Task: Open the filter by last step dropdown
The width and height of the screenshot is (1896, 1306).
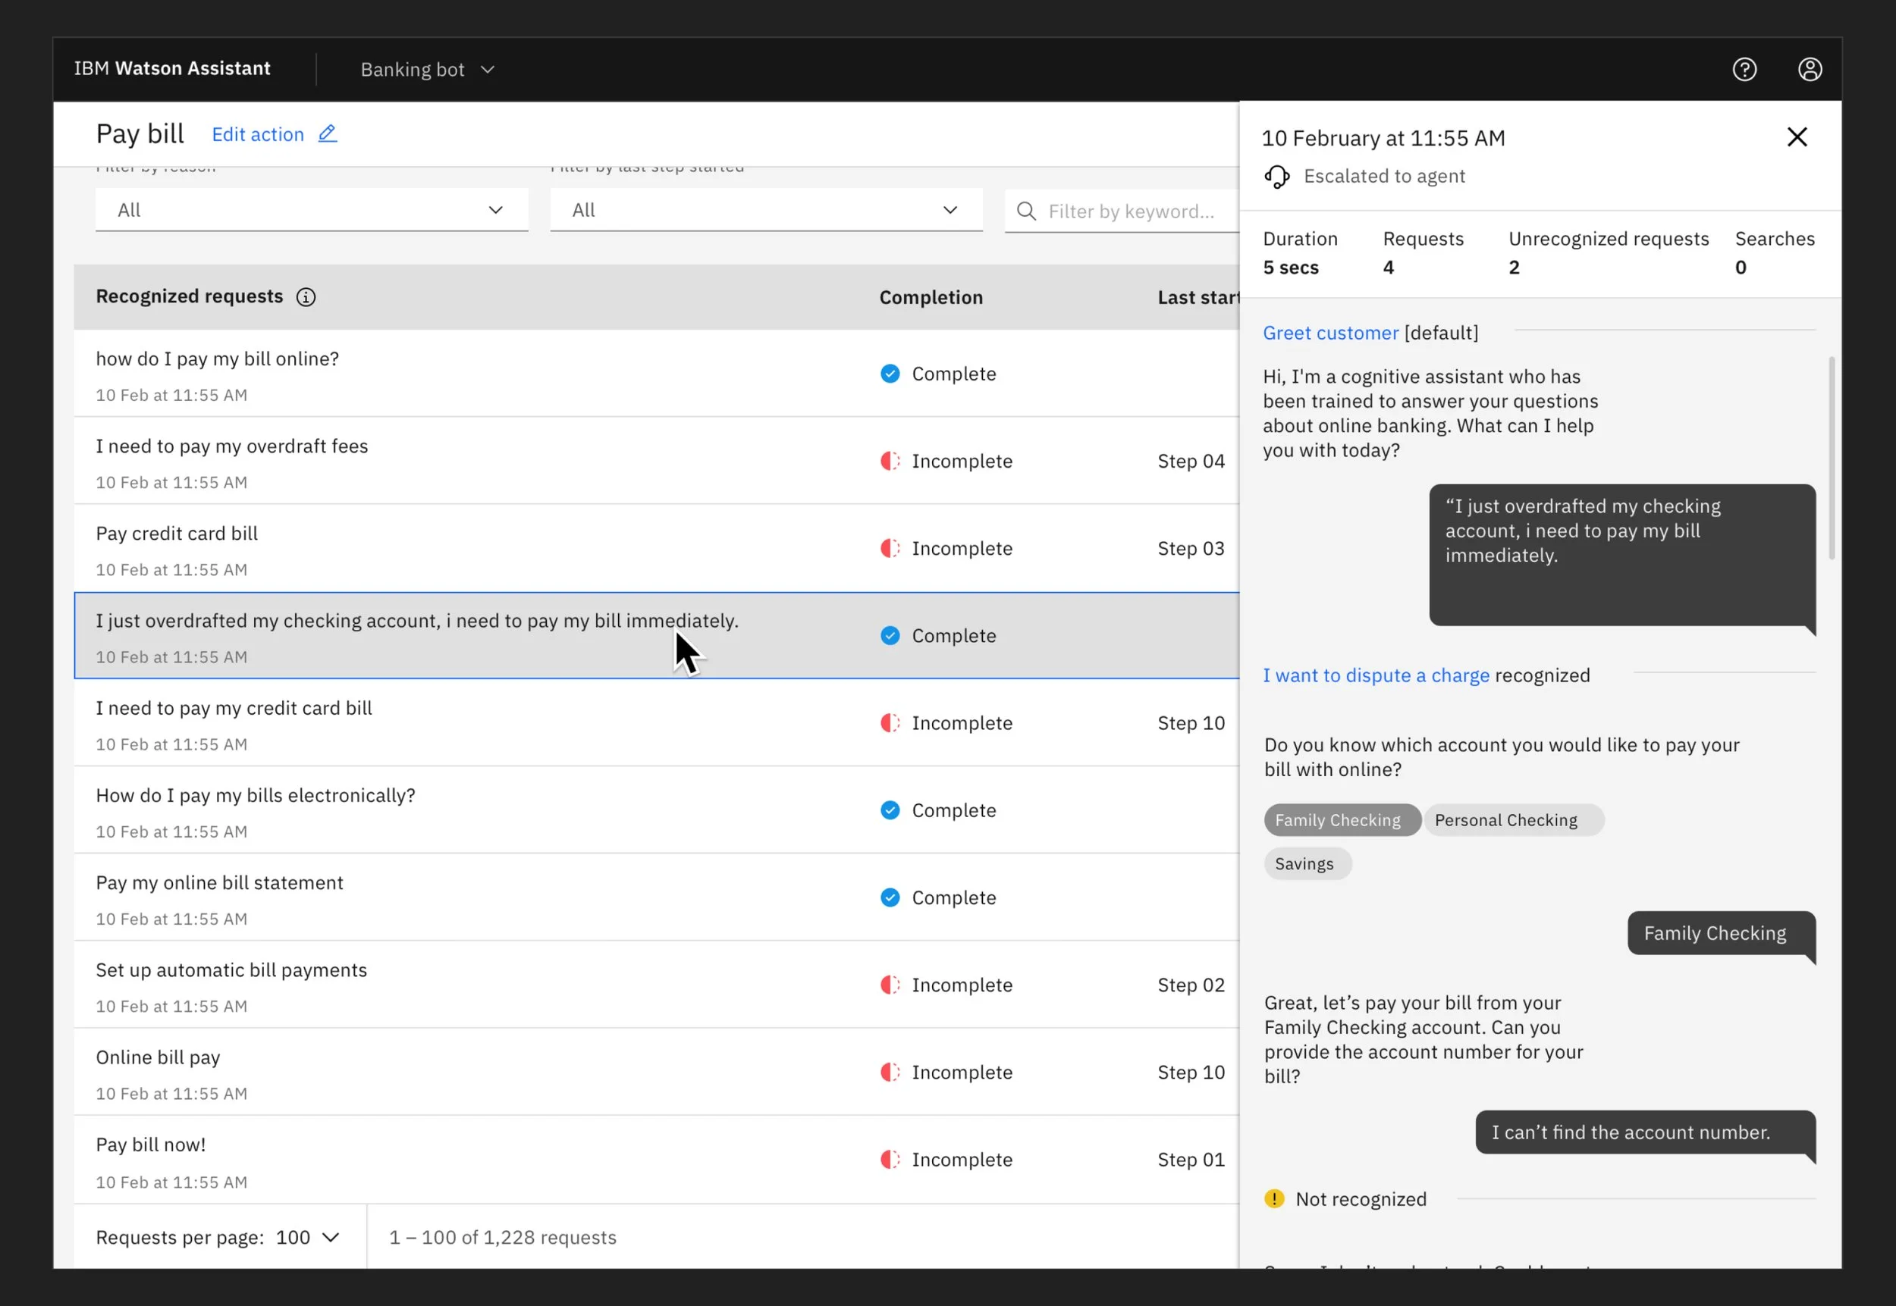Action: coord(765,210)
